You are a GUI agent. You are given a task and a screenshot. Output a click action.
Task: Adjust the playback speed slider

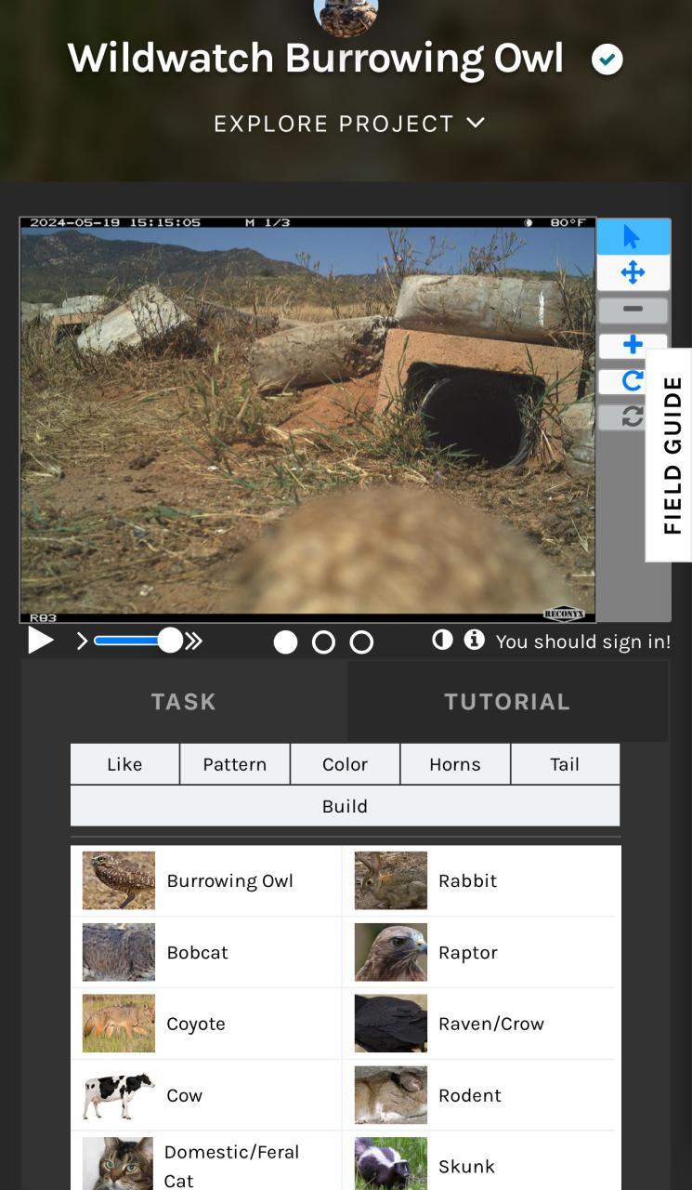click(x=137, y=641)
